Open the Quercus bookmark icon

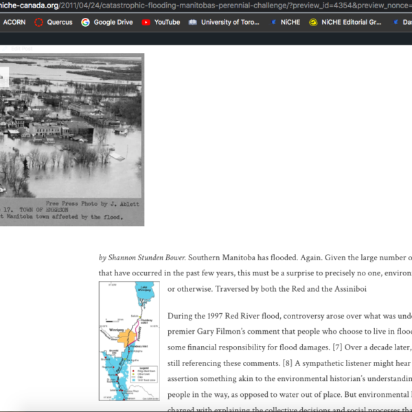pos(39,22)
